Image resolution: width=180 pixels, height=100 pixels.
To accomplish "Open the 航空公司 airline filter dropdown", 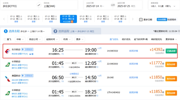I will (35, 39).
